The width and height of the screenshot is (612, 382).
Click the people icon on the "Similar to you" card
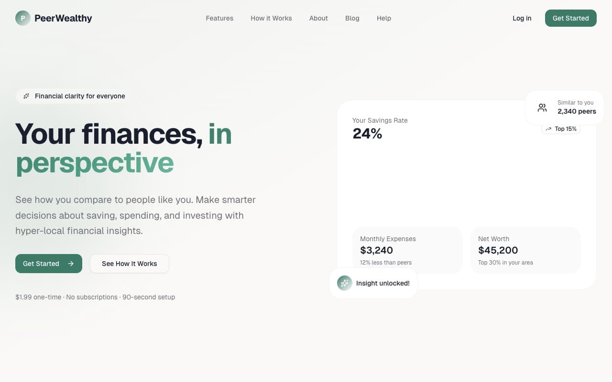point(542,107)
